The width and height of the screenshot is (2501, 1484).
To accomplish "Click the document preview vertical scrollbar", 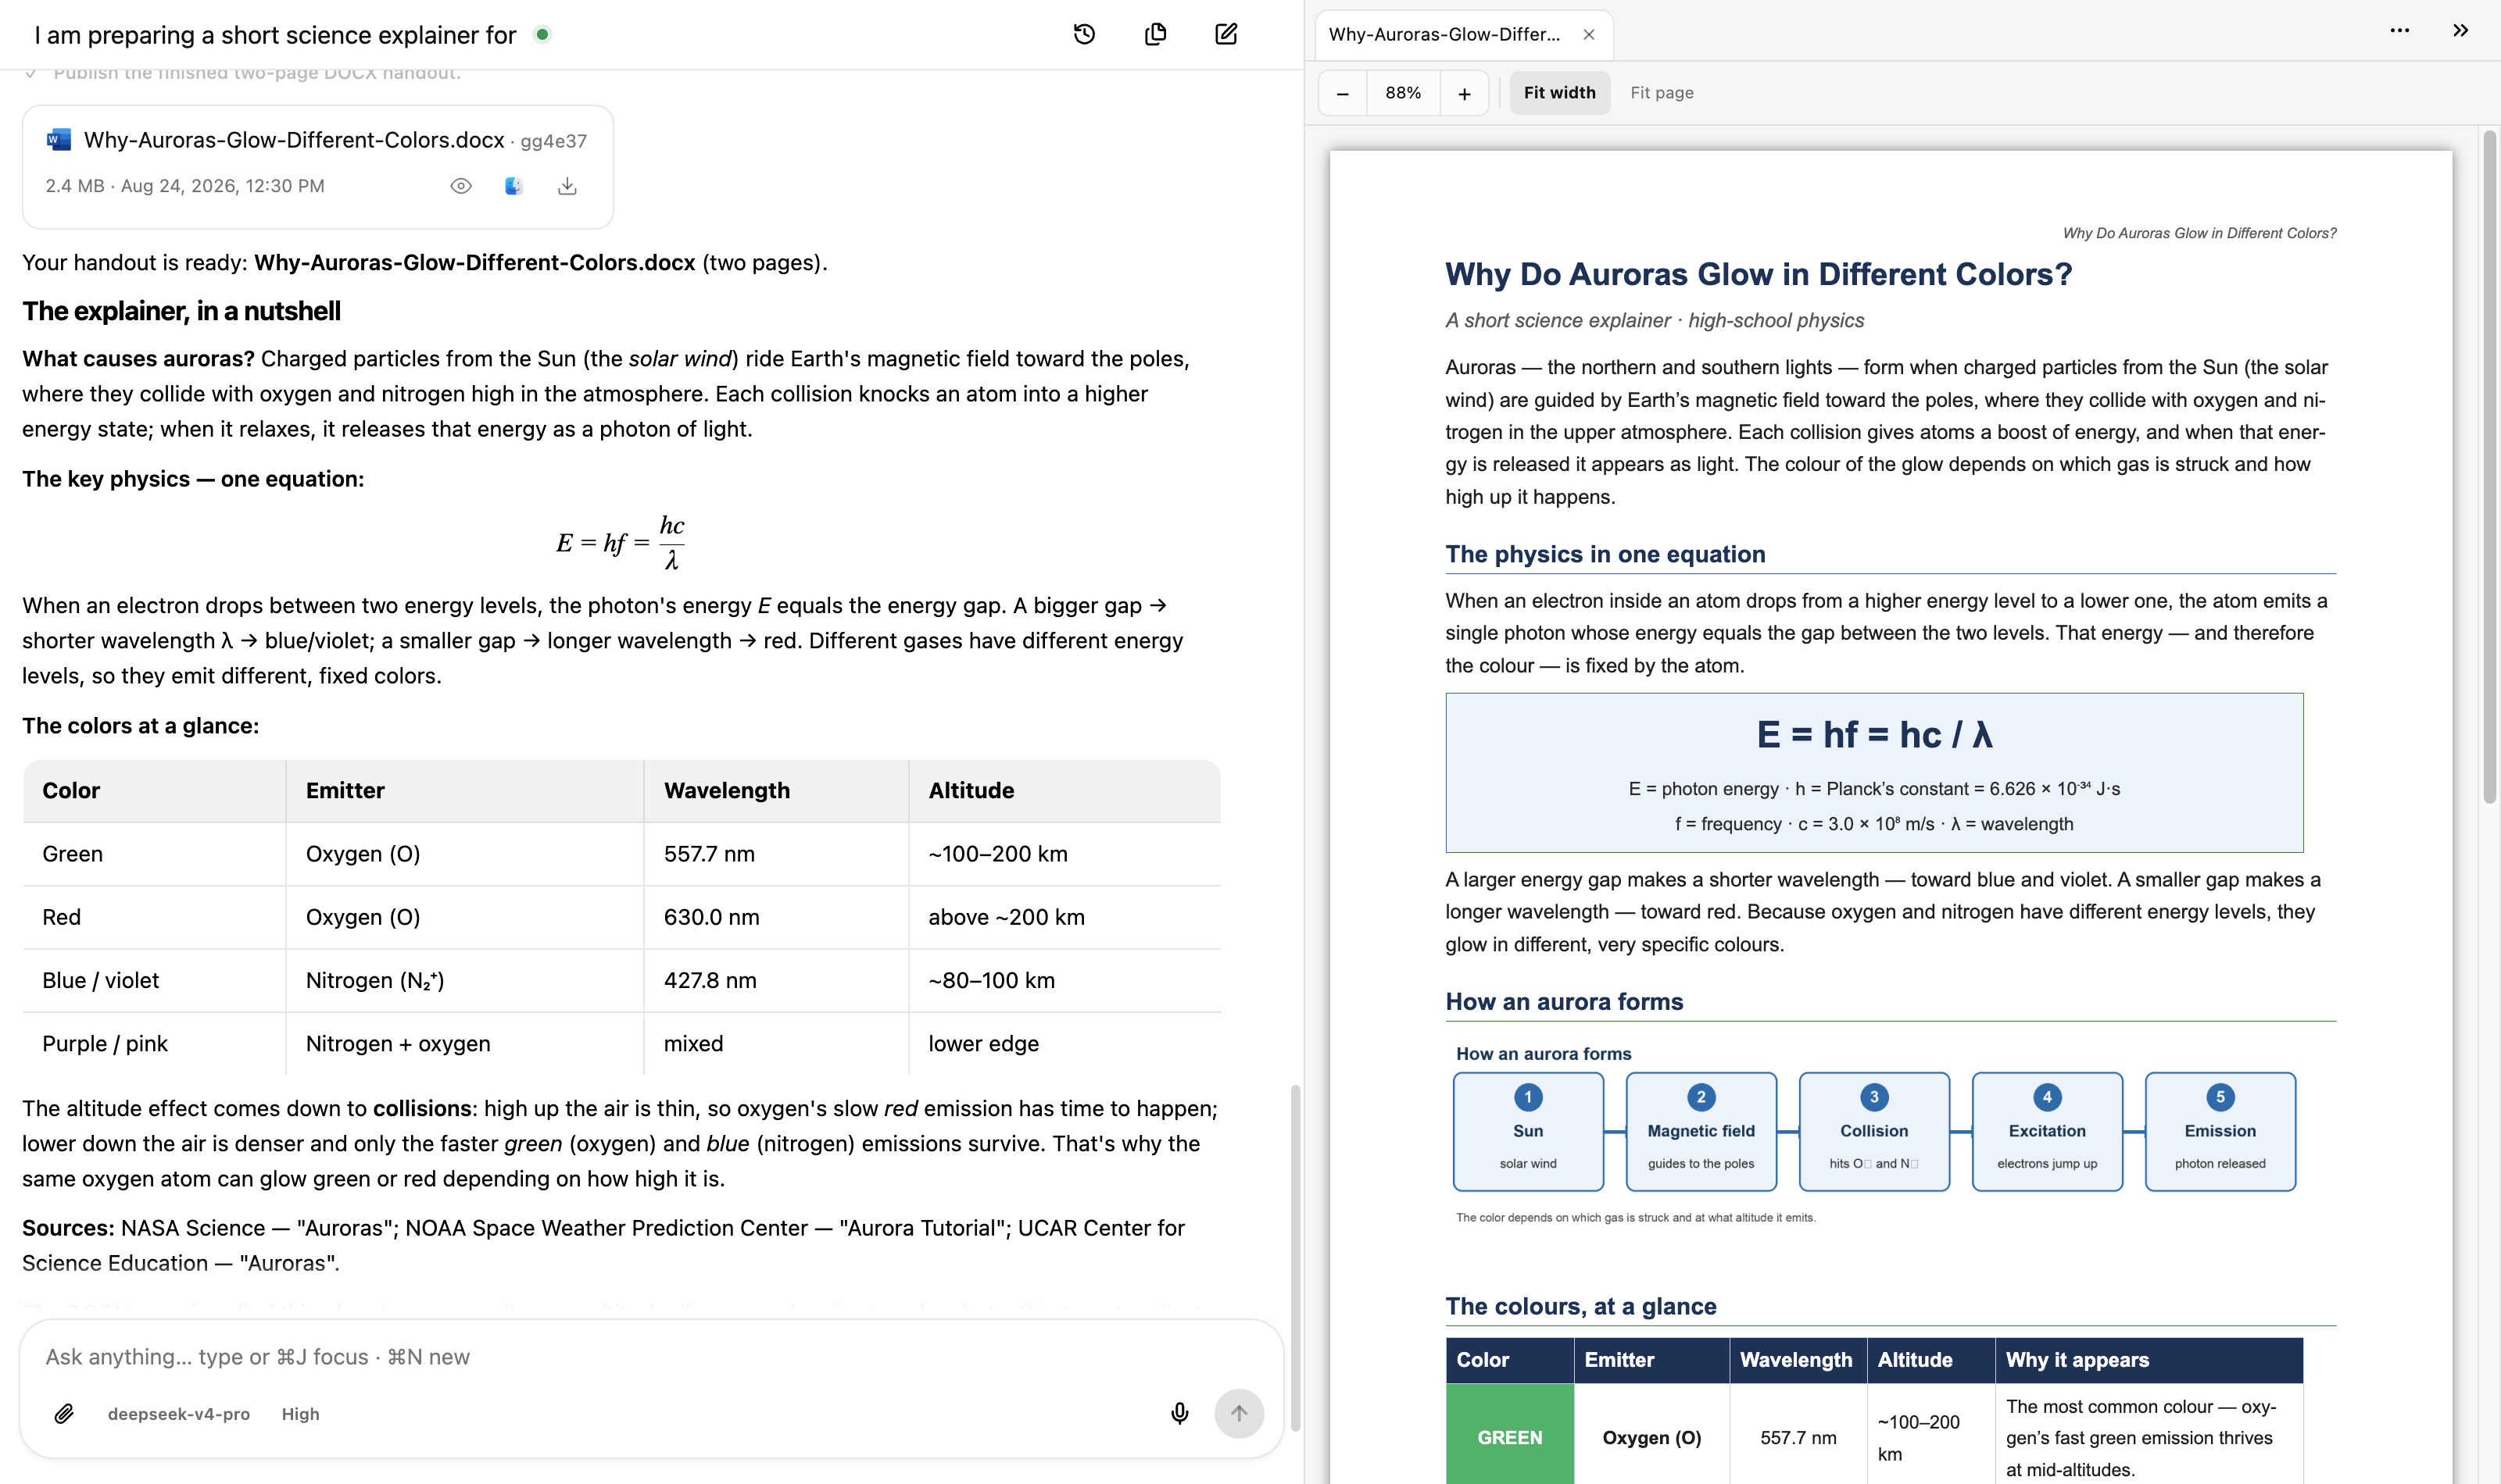I will click(x=2489, y=467).
